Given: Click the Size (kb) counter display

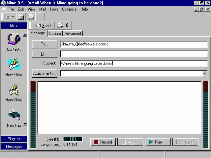Looking at the screenshot, I should [x=73, y=139].
